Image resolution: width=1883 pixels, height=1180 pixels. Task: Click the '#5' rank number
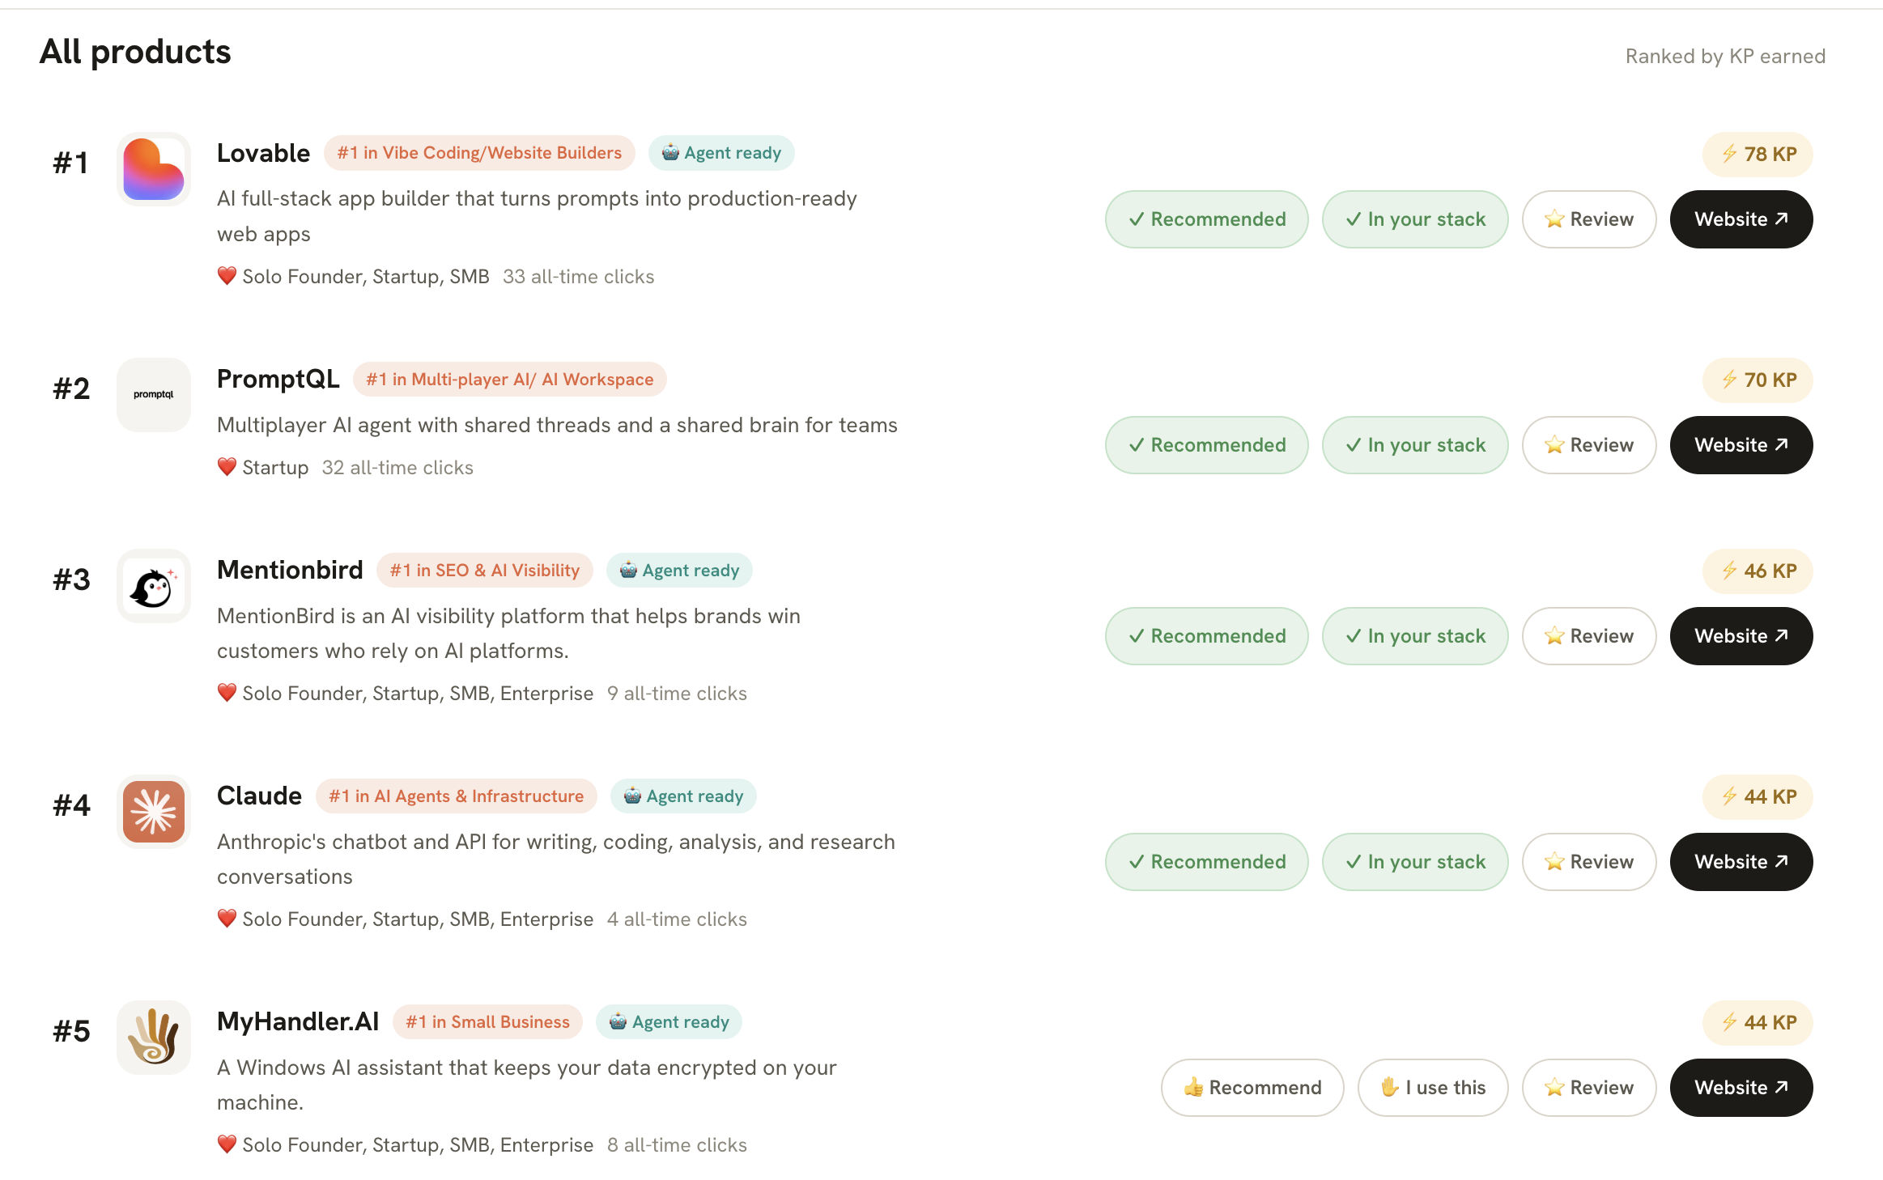71,1031
